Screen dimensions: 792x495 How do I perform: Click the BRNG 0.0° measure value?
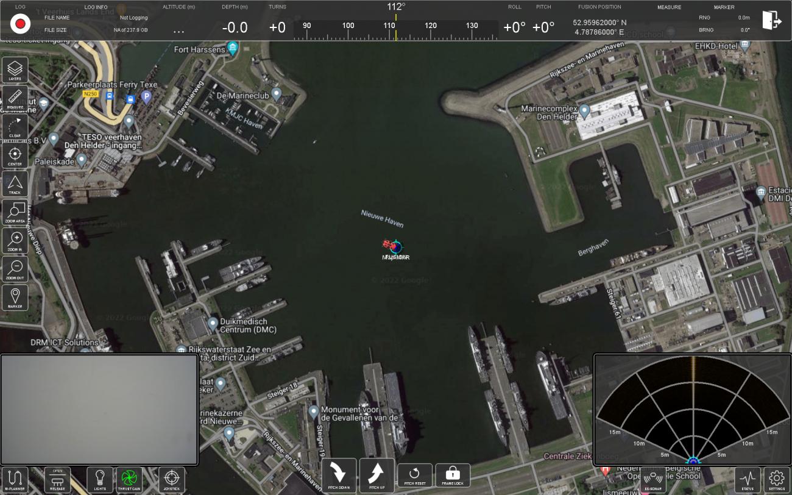(x=745, y=30)
